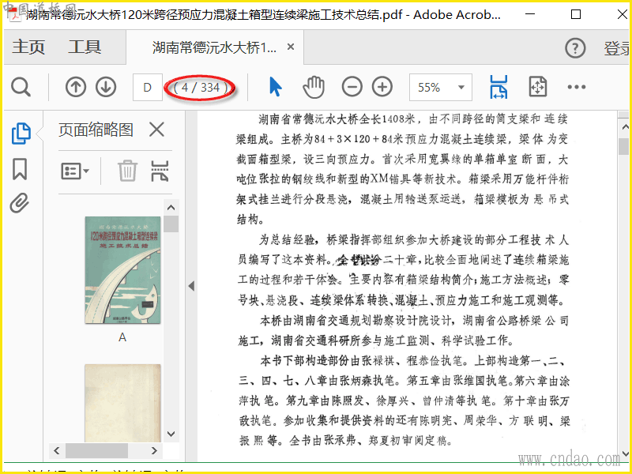This screenshot has width=632, height=474.
Task: Click the zoom out minus button
Action: pos(352,87)
